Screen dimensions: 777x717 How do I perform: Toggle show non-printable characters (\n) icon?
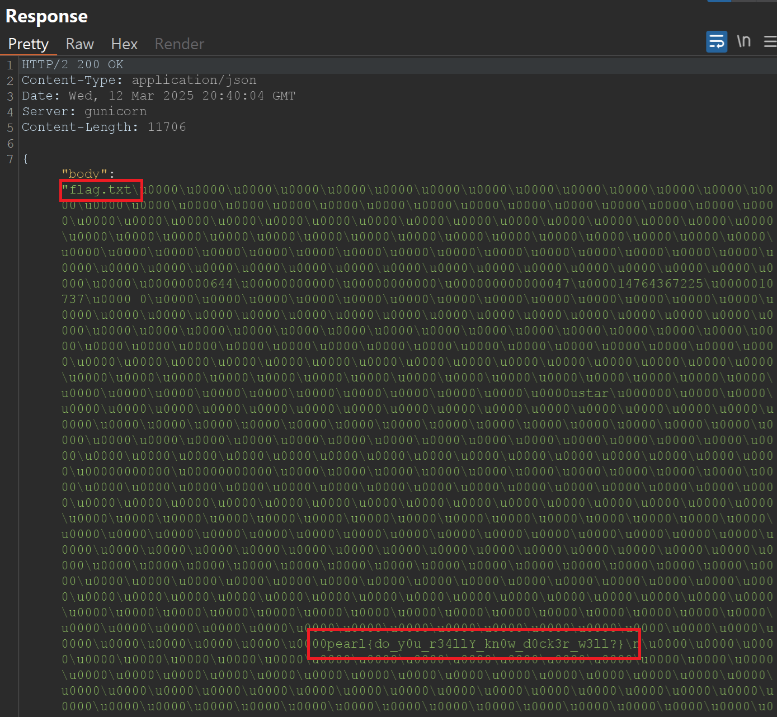click(743, 42)
